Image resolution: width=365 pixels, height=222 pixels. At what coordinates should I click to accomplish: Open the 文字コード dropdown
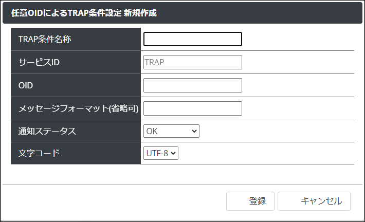tap(160, 153)
